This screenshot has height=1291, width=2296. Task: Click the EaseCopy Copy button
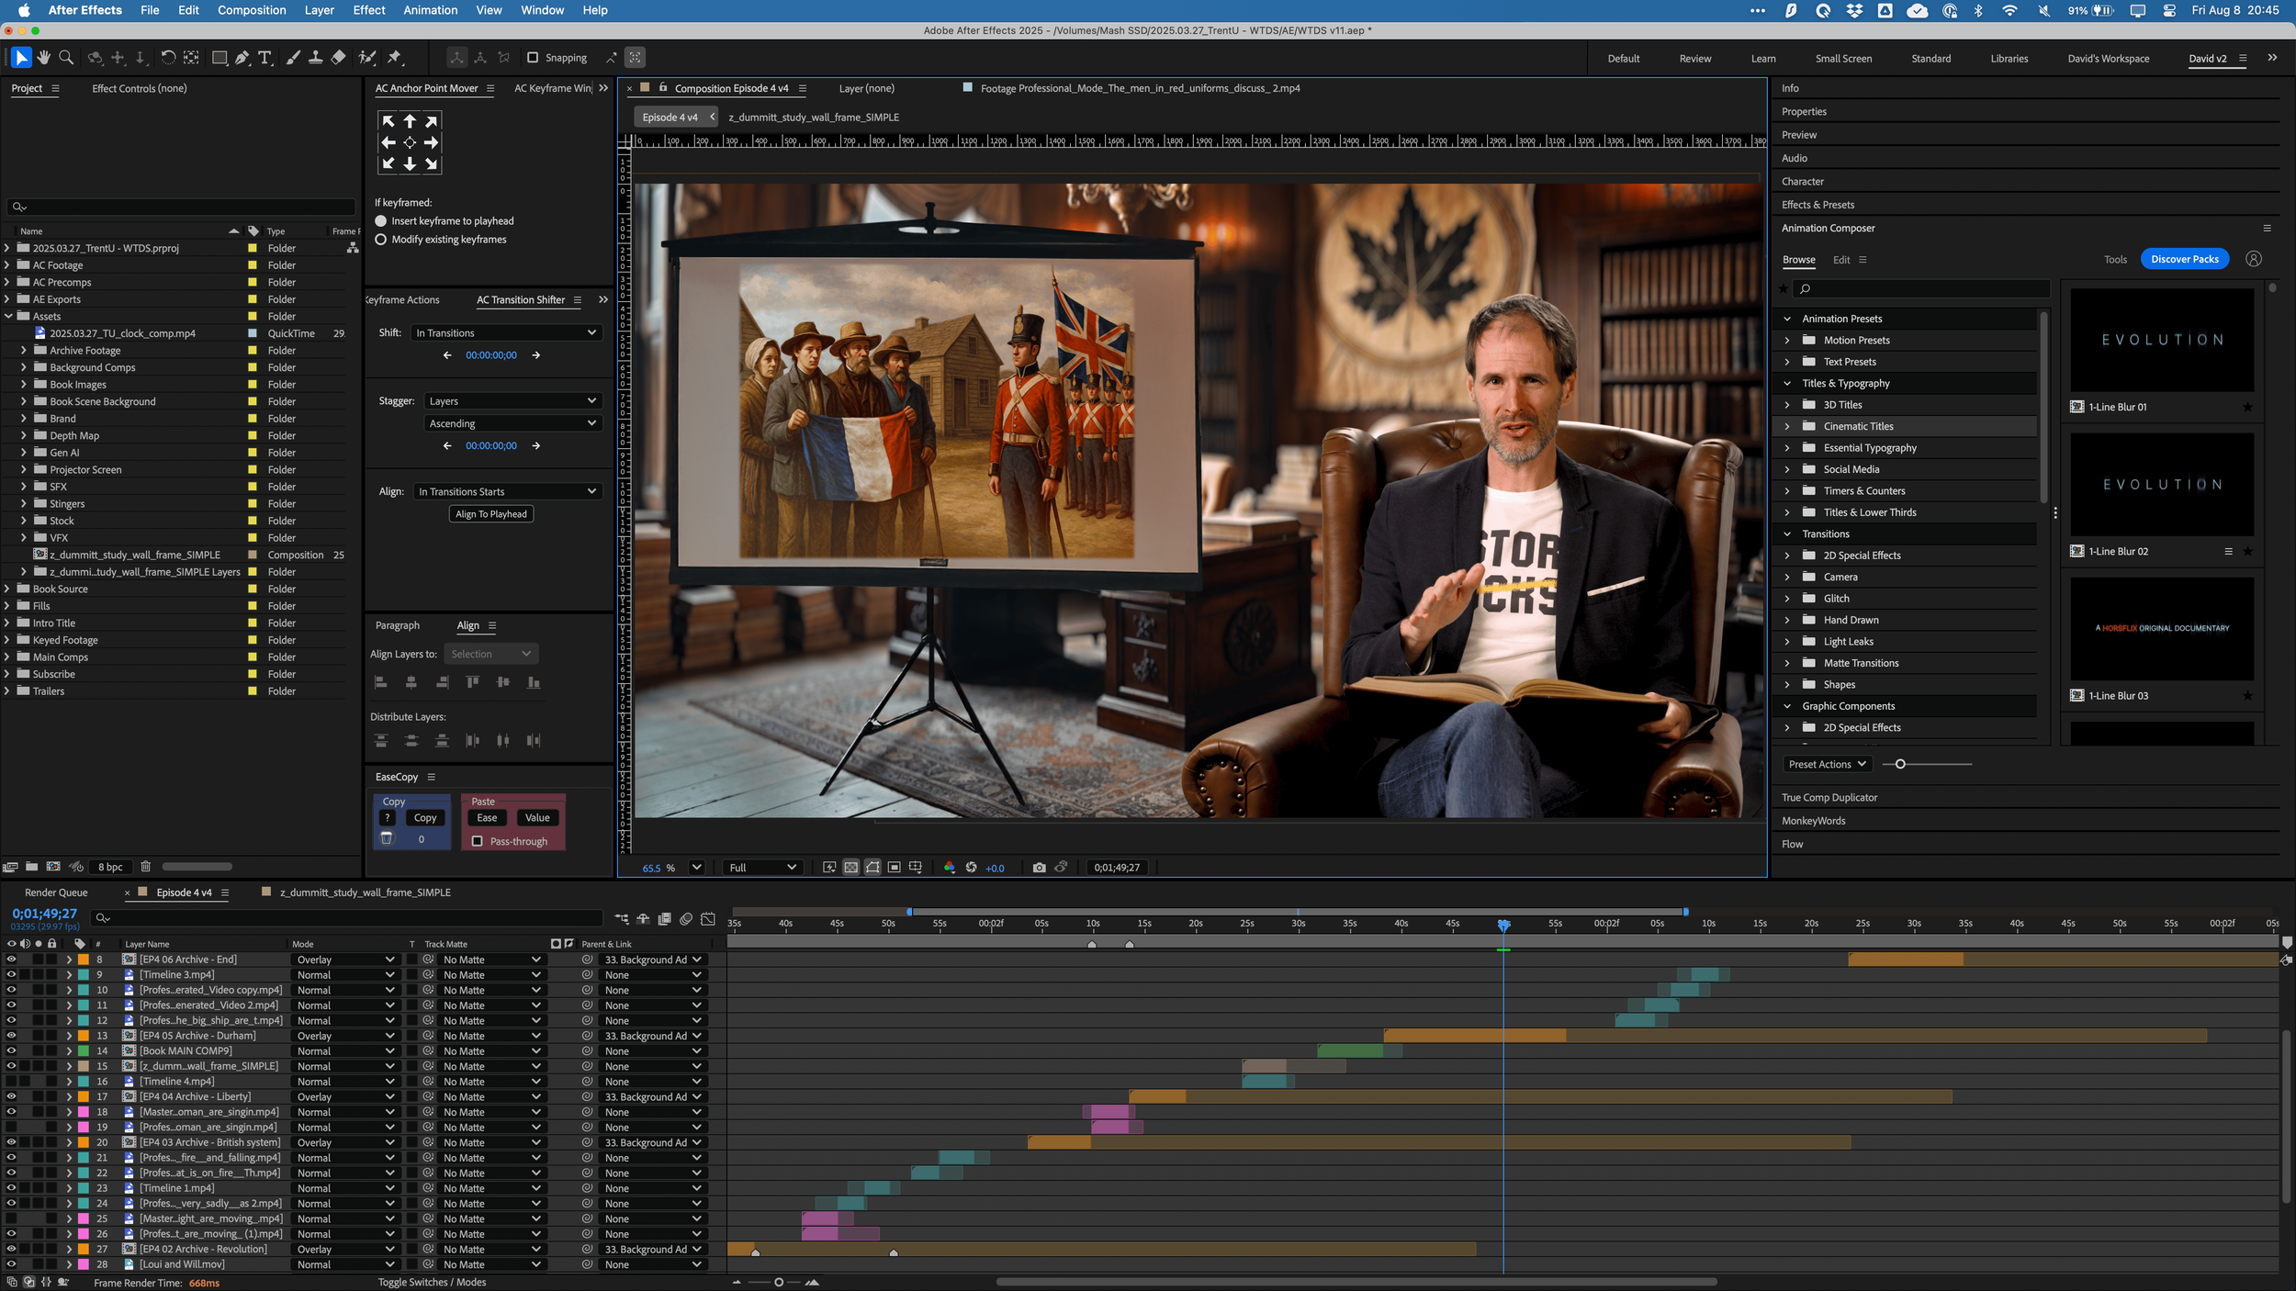[x=425, y=817]
